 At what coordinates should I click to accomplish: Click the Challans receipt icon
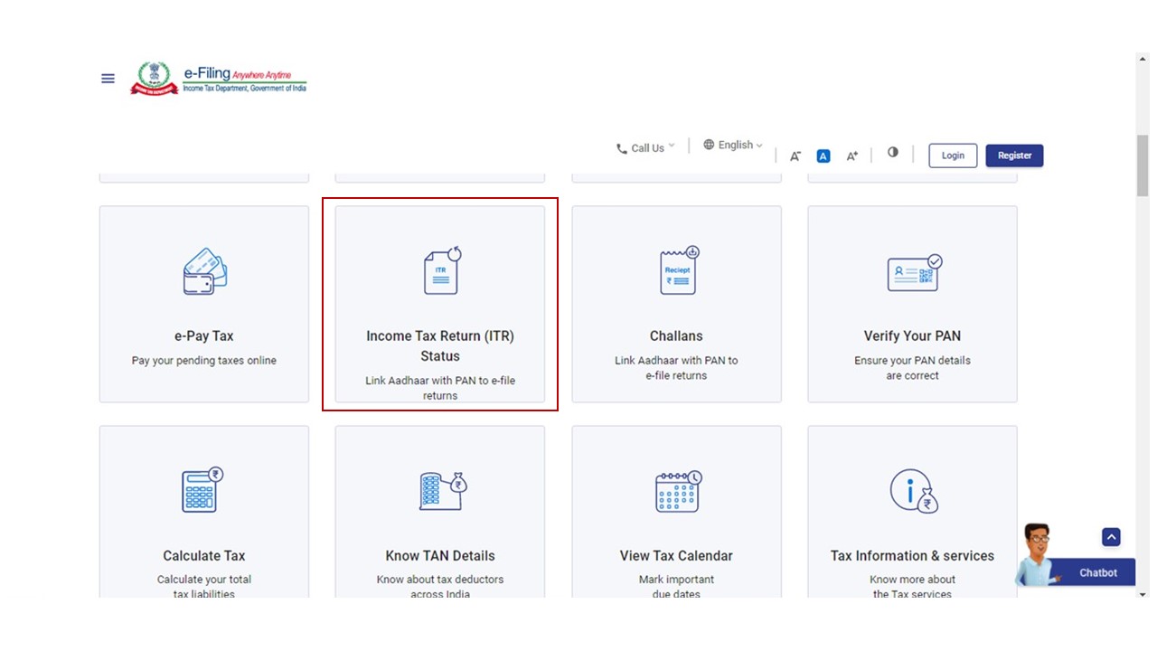pos(676,269)
